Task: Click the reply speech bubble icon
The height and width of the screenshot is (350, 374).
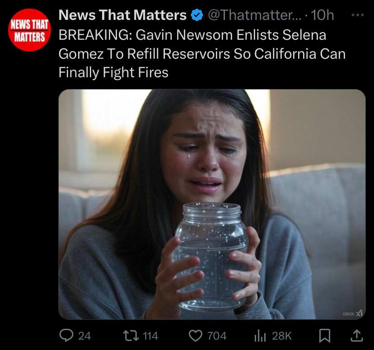Action: coord(66,336)
